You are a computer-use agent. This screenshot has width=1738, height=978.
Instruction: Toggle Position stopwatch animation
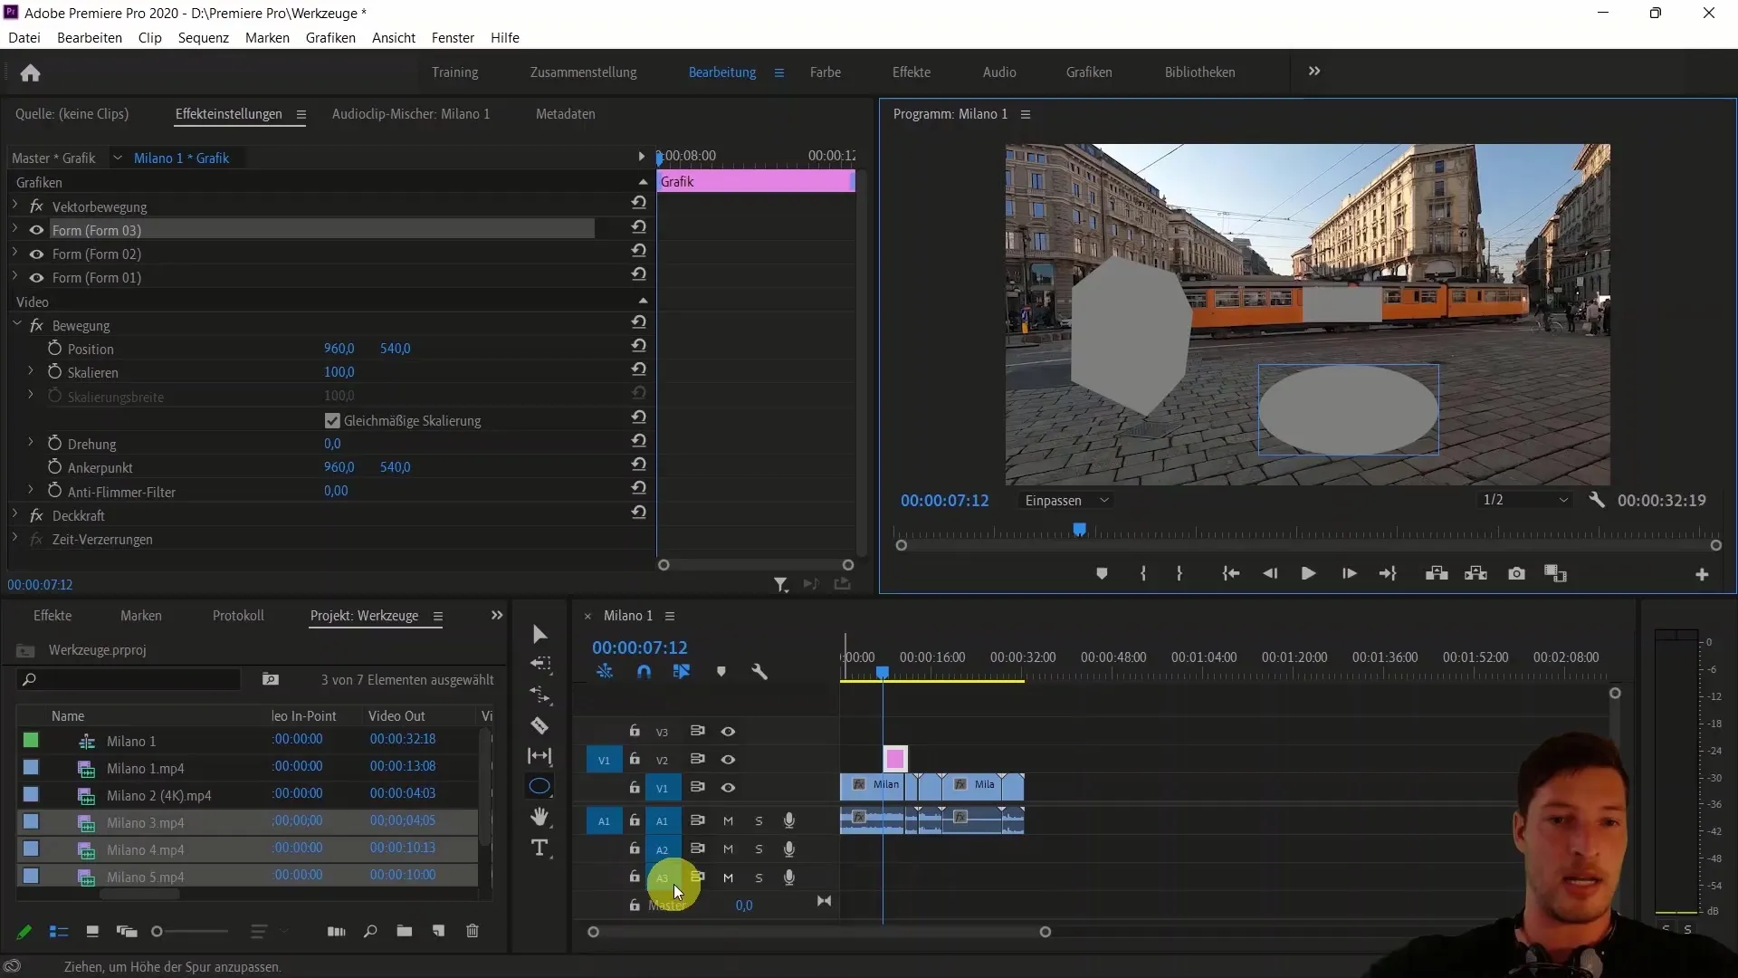click(54, 348)
